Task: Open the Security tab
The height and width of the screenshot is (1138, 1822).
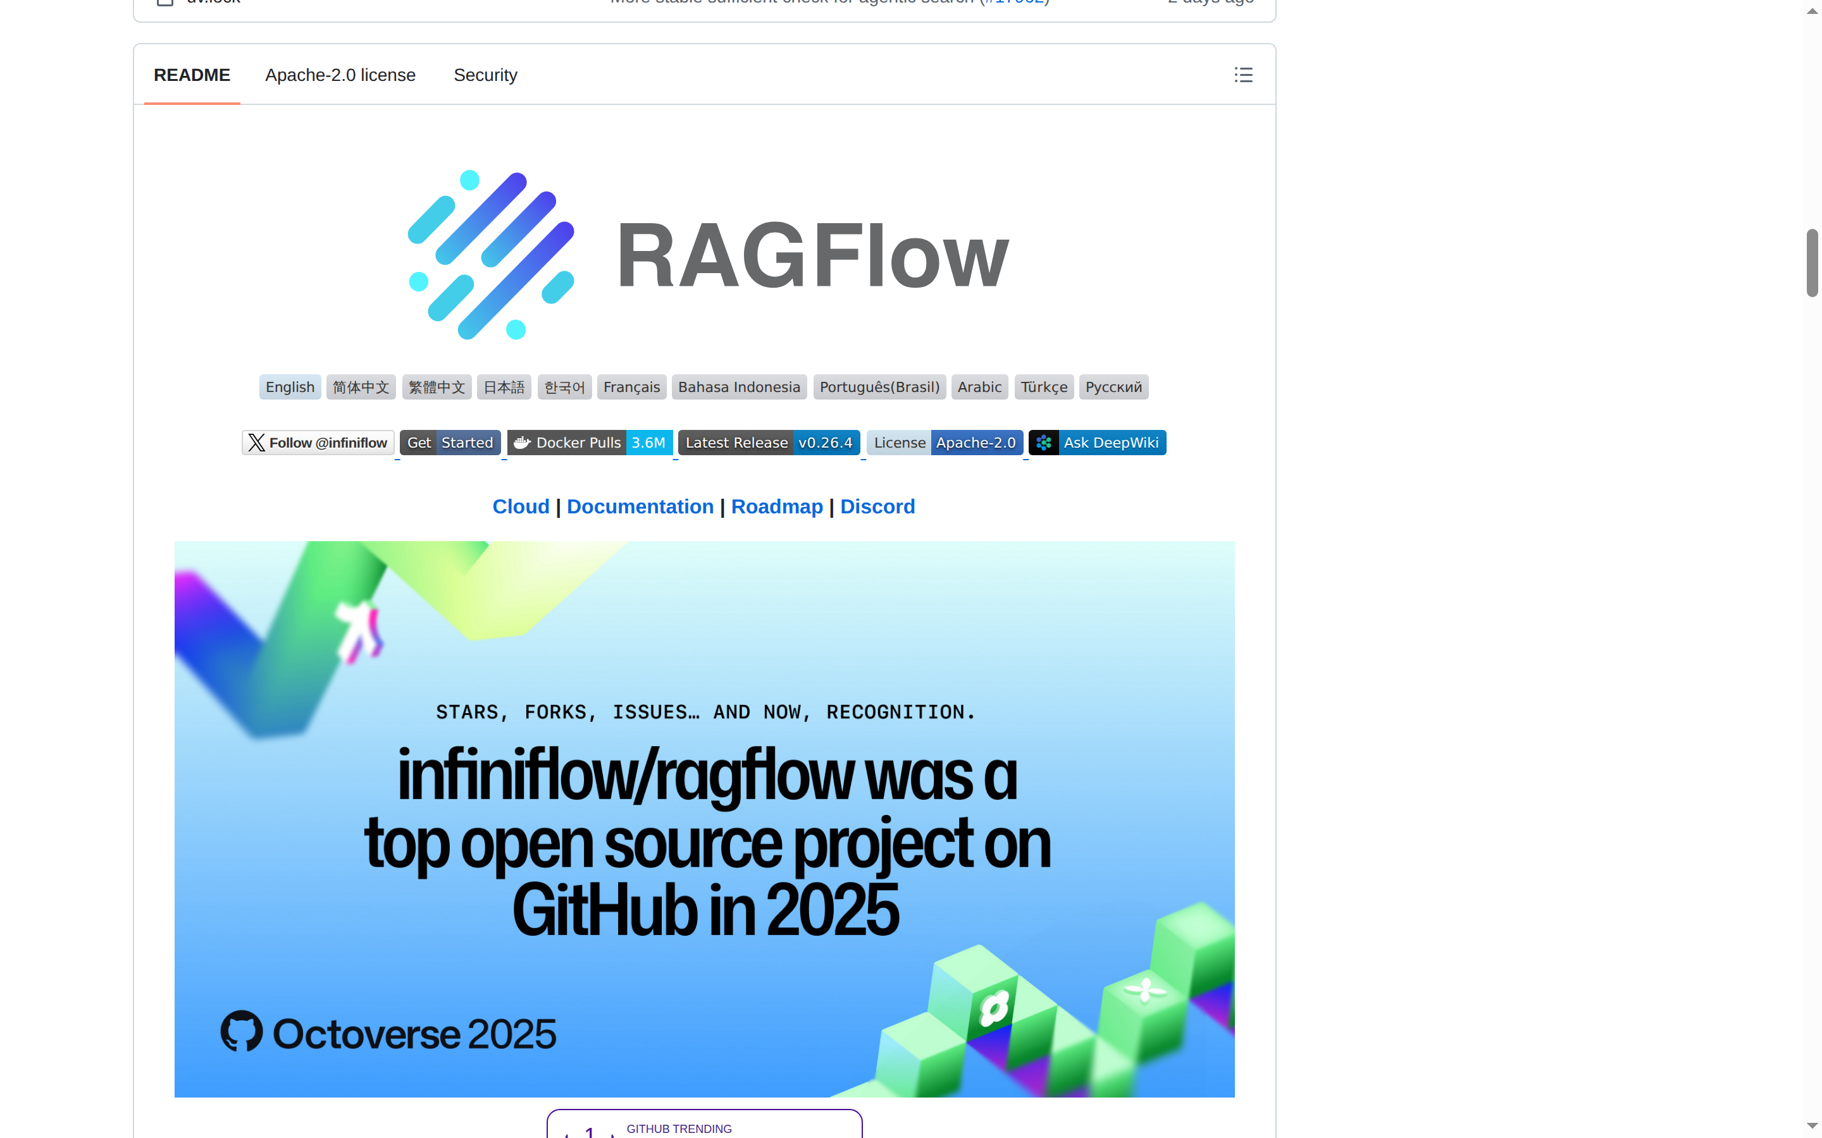Action: (x=486, y=75)
